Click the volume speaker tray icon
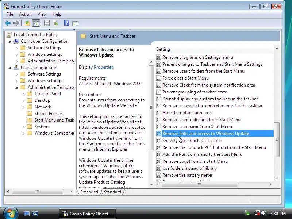The height and width of the screenshot is (219, 292). coord(264,213)
